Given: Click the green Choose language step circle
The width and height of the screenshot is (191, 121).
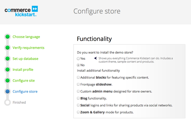Looking at the screenshot, I should click(x=8, y=37).
